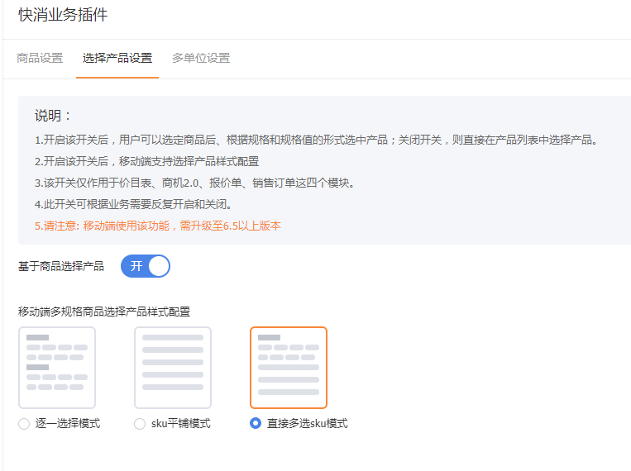Choose the sku平铺模式 radio option

[140, 424]
